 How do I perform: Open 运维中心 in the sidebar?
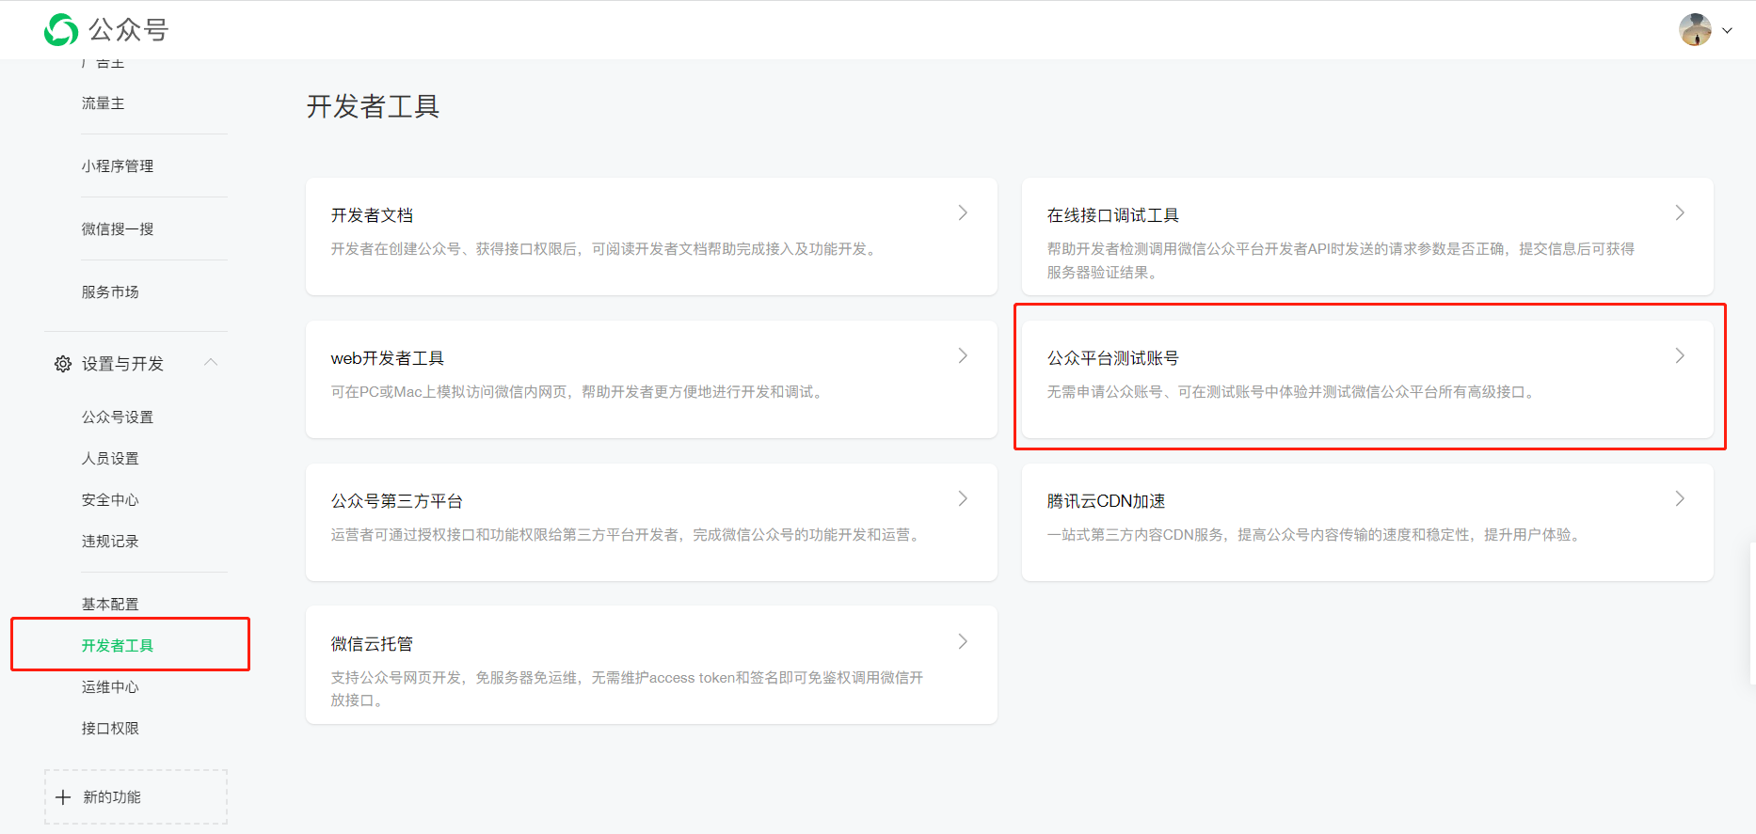tap(110, 687)
